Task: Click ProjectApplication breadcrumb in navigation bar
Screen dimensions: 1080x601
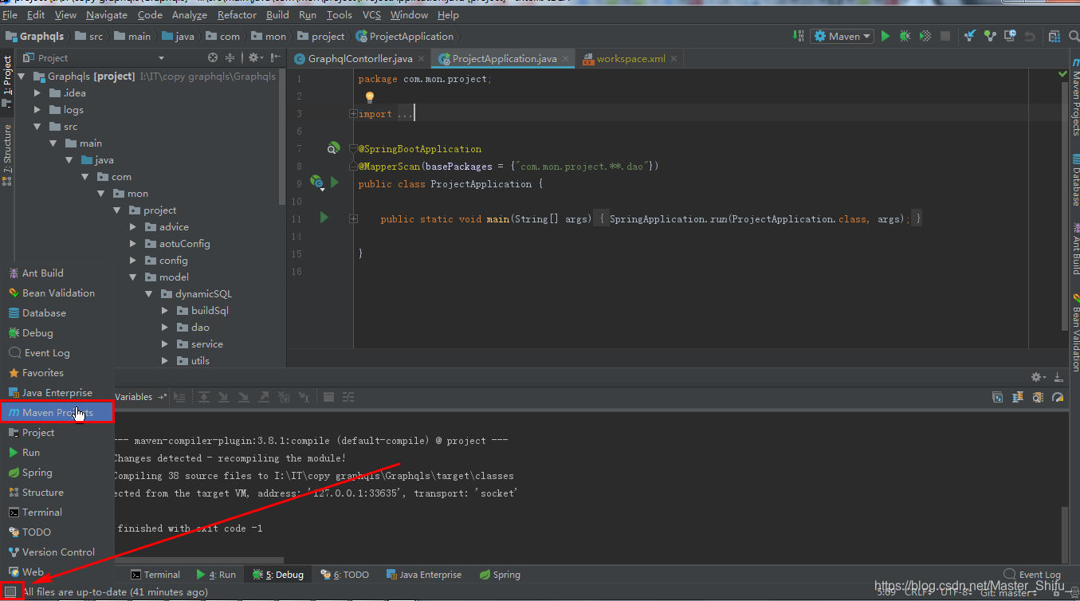Action: point(404,36)
